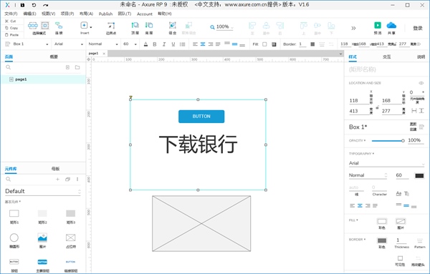Open 视图(V) menu
This screenshot has width=430, height=274.
point(49,14)
